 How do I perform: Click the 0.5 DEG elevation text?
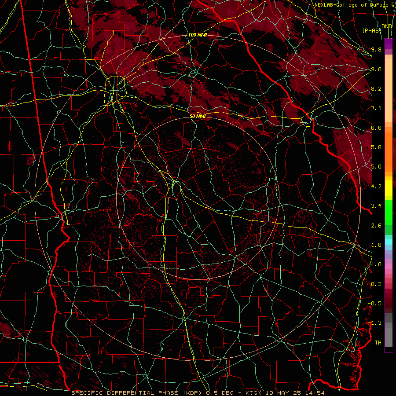219,393
